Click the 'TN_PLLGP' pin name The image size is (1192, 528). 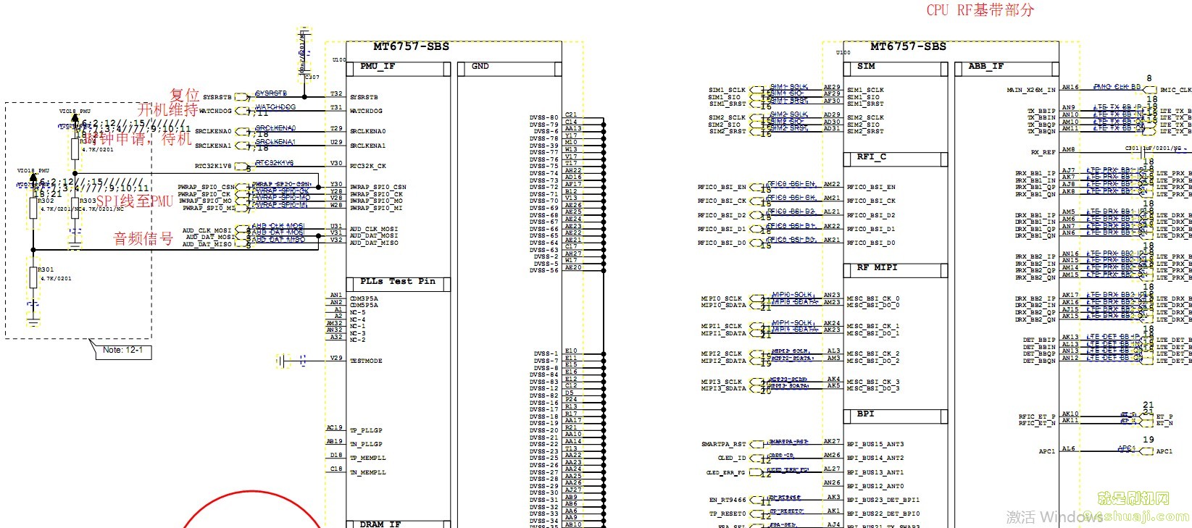[366, 444]
